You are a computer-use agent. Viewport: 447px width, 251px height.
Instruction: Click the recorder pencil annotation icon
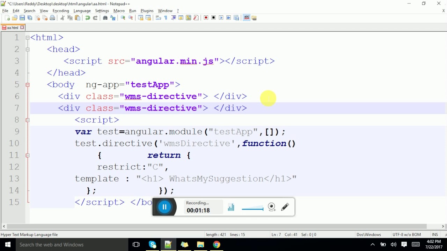pos(285,207)
